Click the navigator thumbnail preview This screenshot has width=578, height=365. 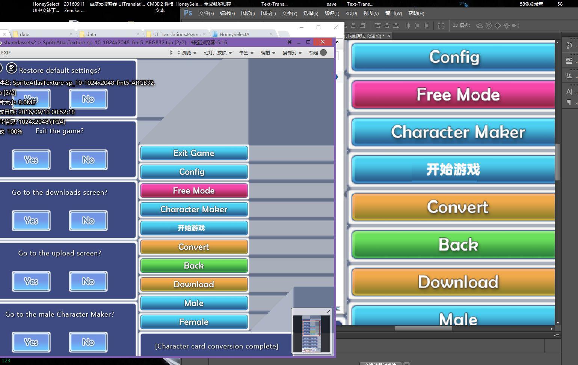[311, 333]
